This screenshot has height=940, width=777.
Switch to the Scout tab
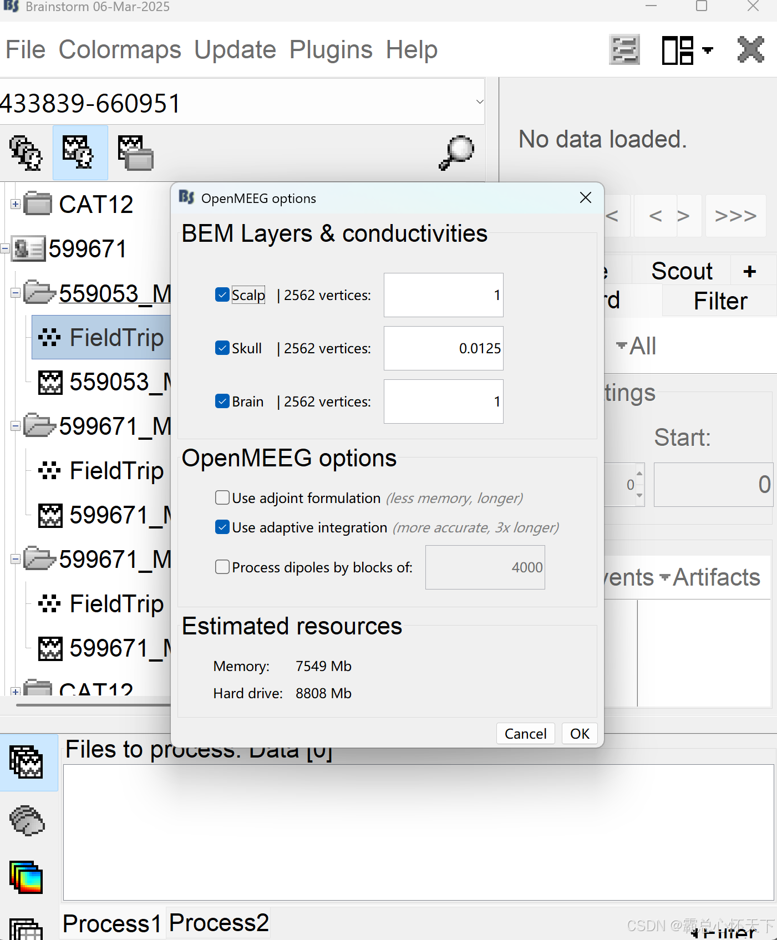click(x=682, y=271)
